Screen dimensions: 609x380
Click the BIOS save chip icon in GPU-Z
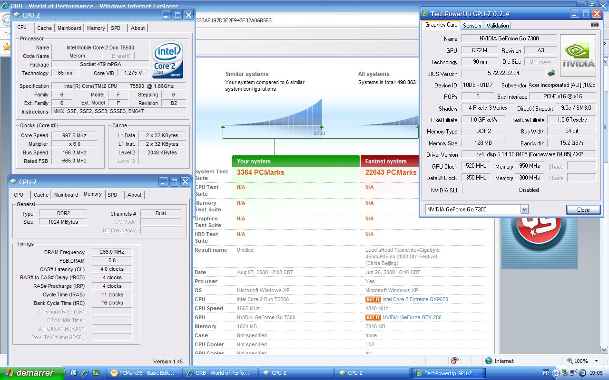click(x=551, y=73)
